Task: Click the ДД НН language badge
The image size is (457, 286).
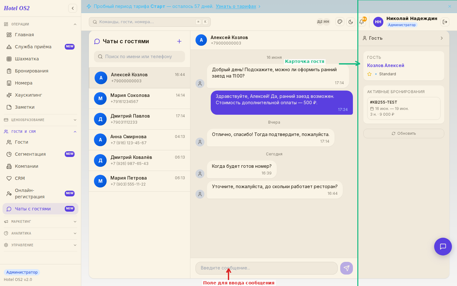Action: [323, 22]
